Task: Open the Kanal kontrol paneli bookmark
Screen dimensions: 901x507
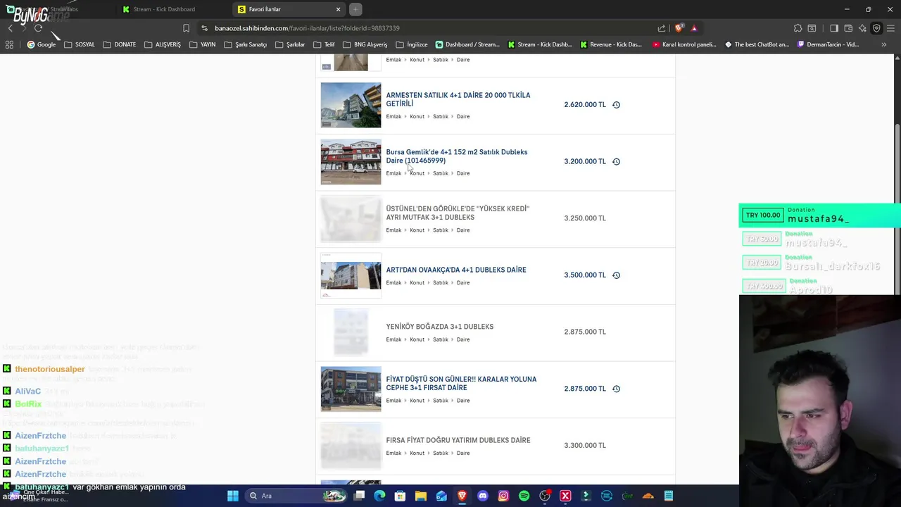Action: [x=686, y=44]
